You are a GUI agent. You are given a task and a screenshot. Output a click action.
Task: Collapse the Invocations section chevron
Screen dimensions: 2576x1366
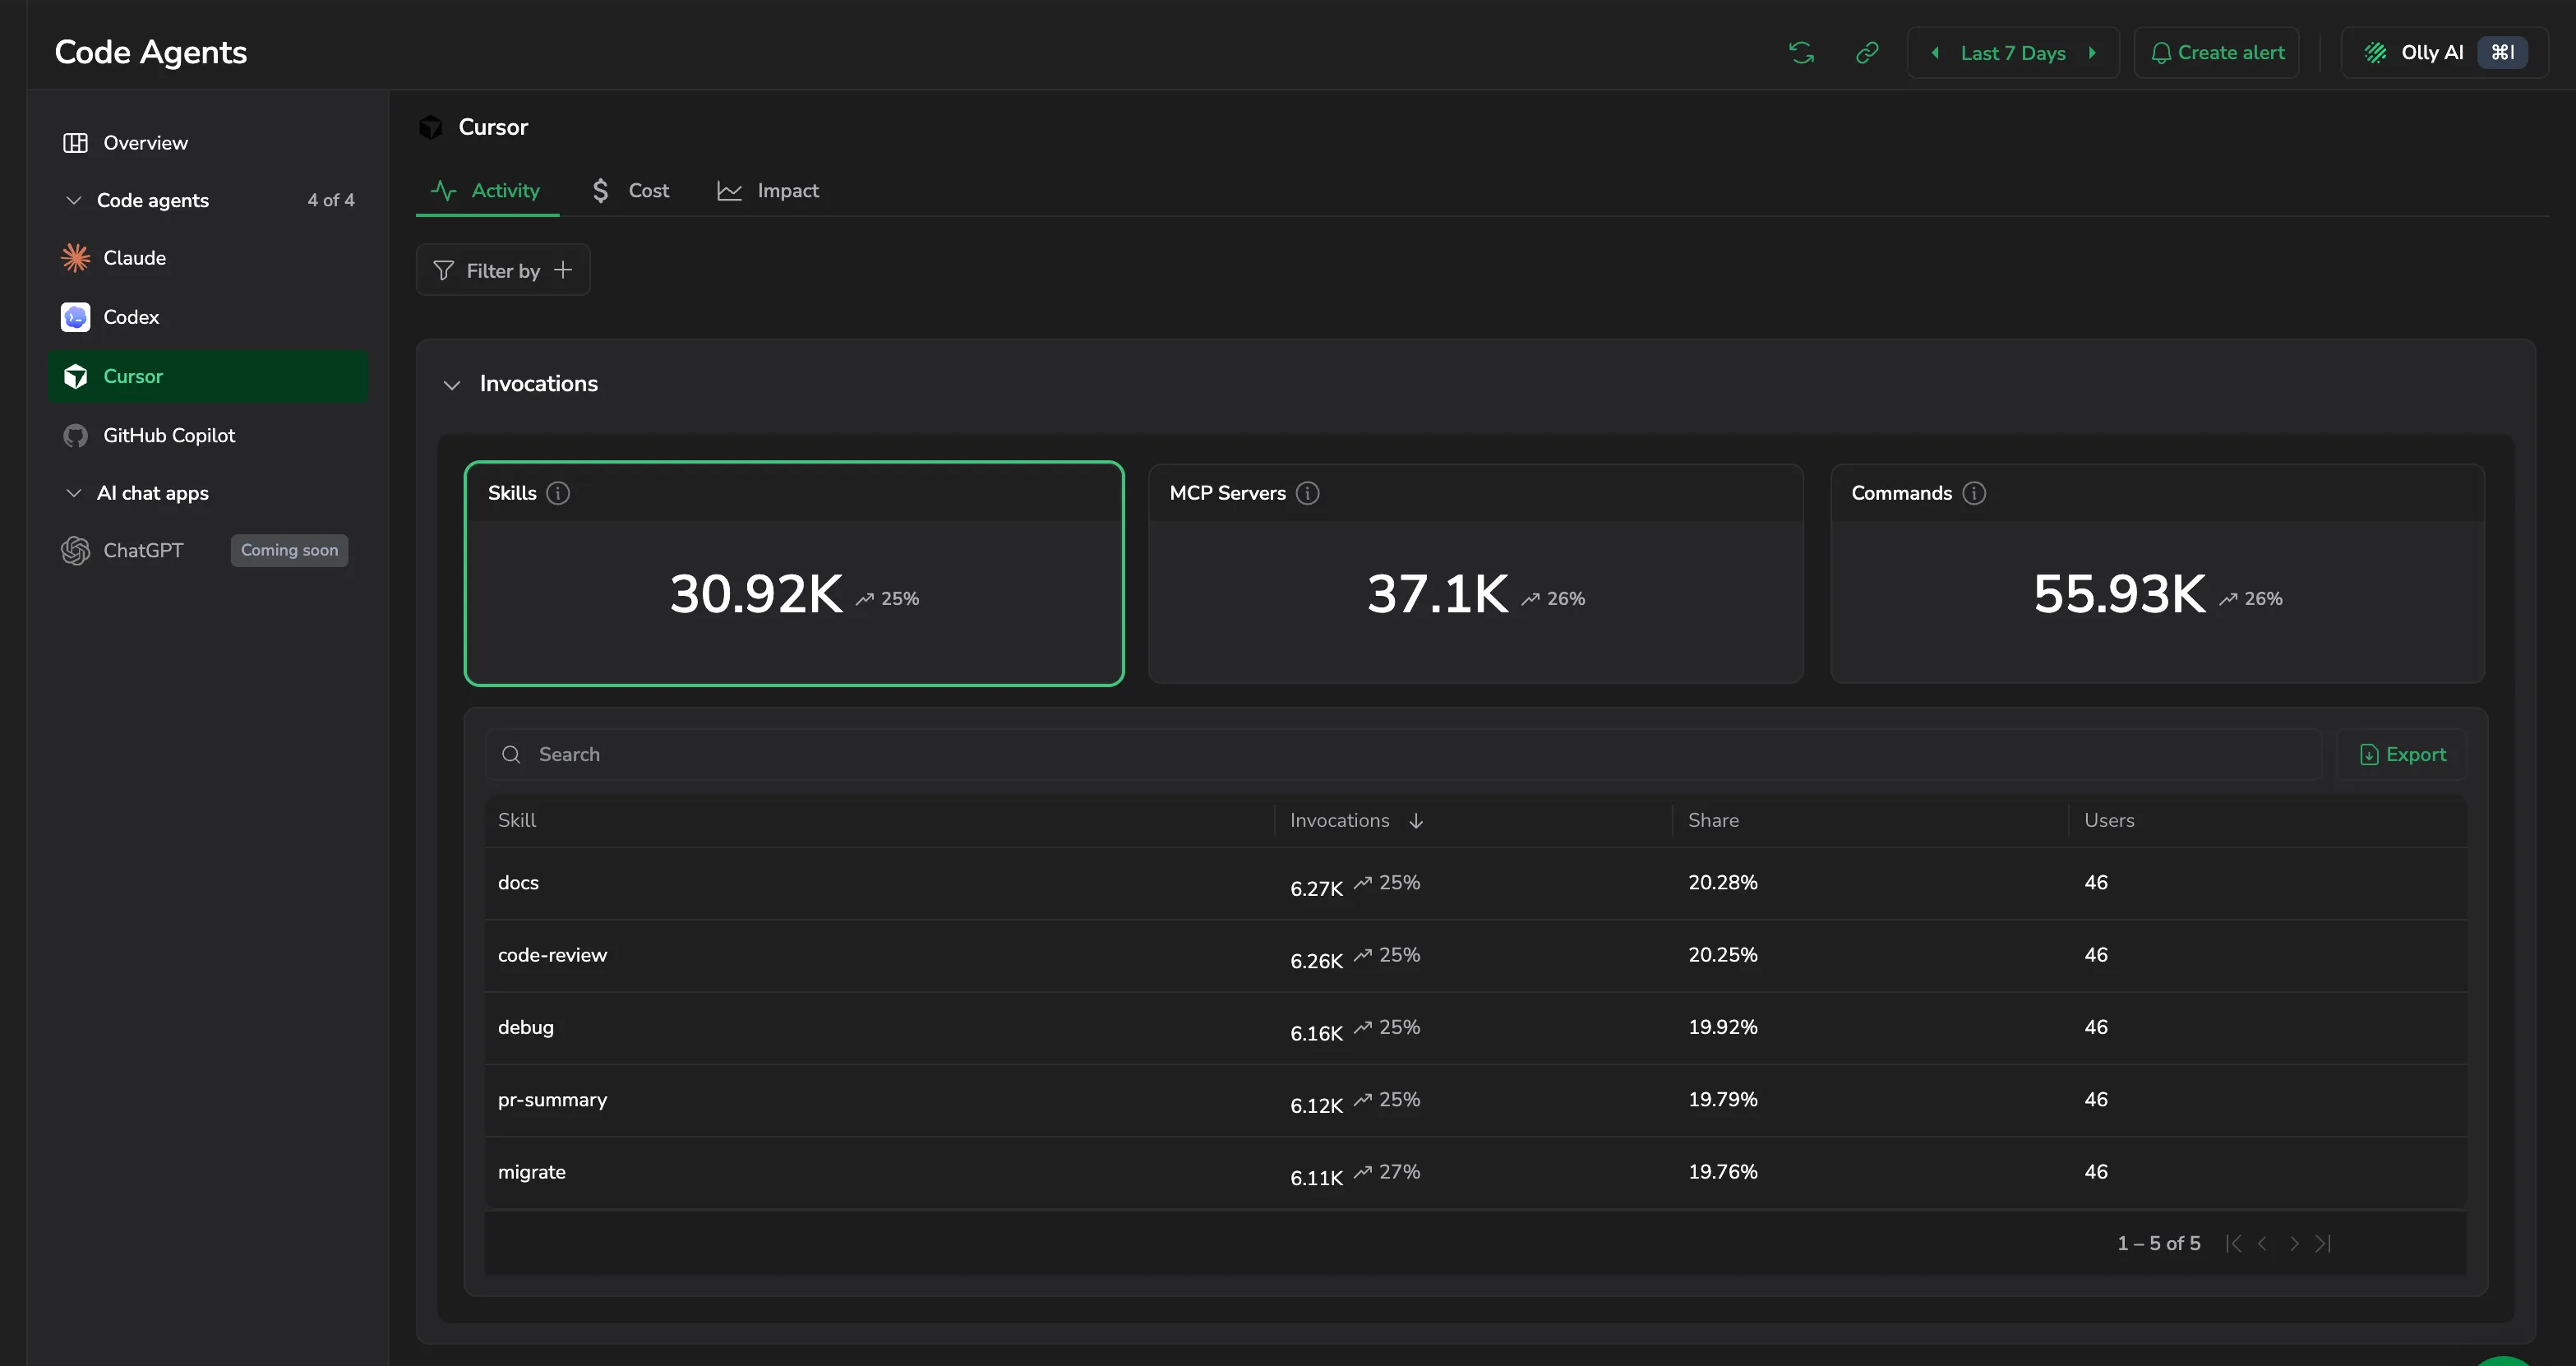[452, 385]
